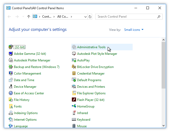Open the Device Manager link
Image resolution: width=170 pixels, height=132 pixels.
point(25,87)
